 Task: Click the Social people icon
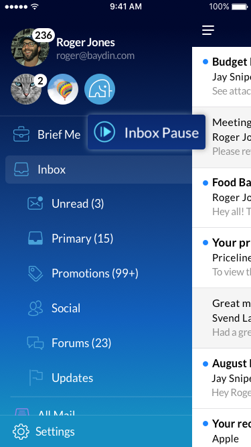point(35,308)
